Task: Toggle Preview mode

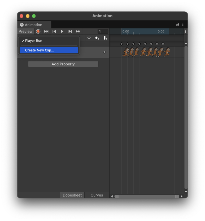Action: coord(25,31)
